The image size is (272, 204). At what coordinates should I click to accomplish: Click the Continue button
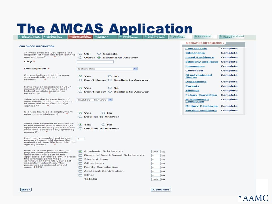161,190
